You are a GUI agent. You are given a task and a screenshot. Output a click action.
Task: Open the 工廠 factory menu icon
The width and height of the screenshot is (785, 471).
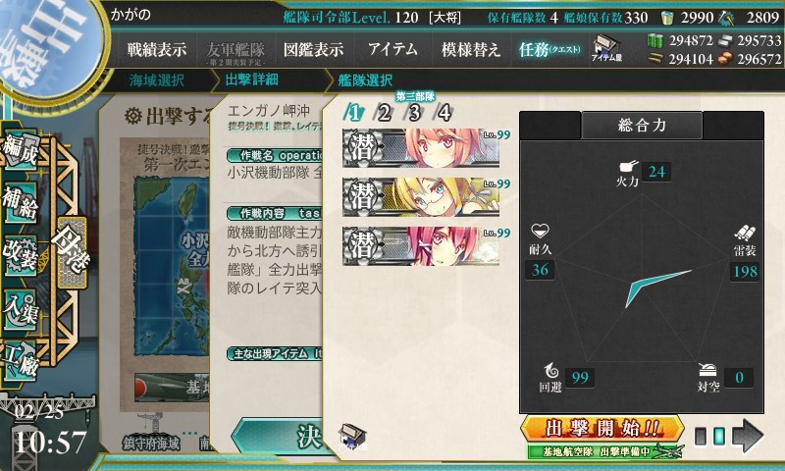[20, 361]
